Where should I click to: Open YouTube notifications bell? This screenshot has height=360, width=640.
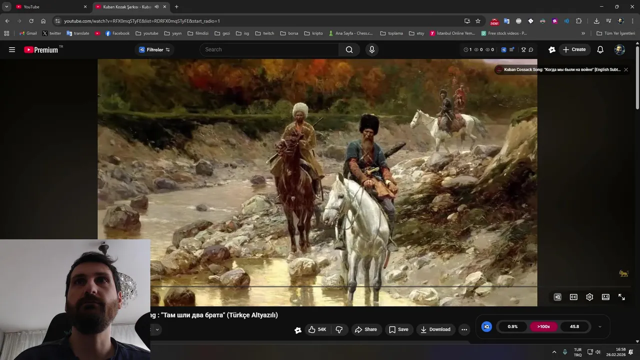(600, 49)
